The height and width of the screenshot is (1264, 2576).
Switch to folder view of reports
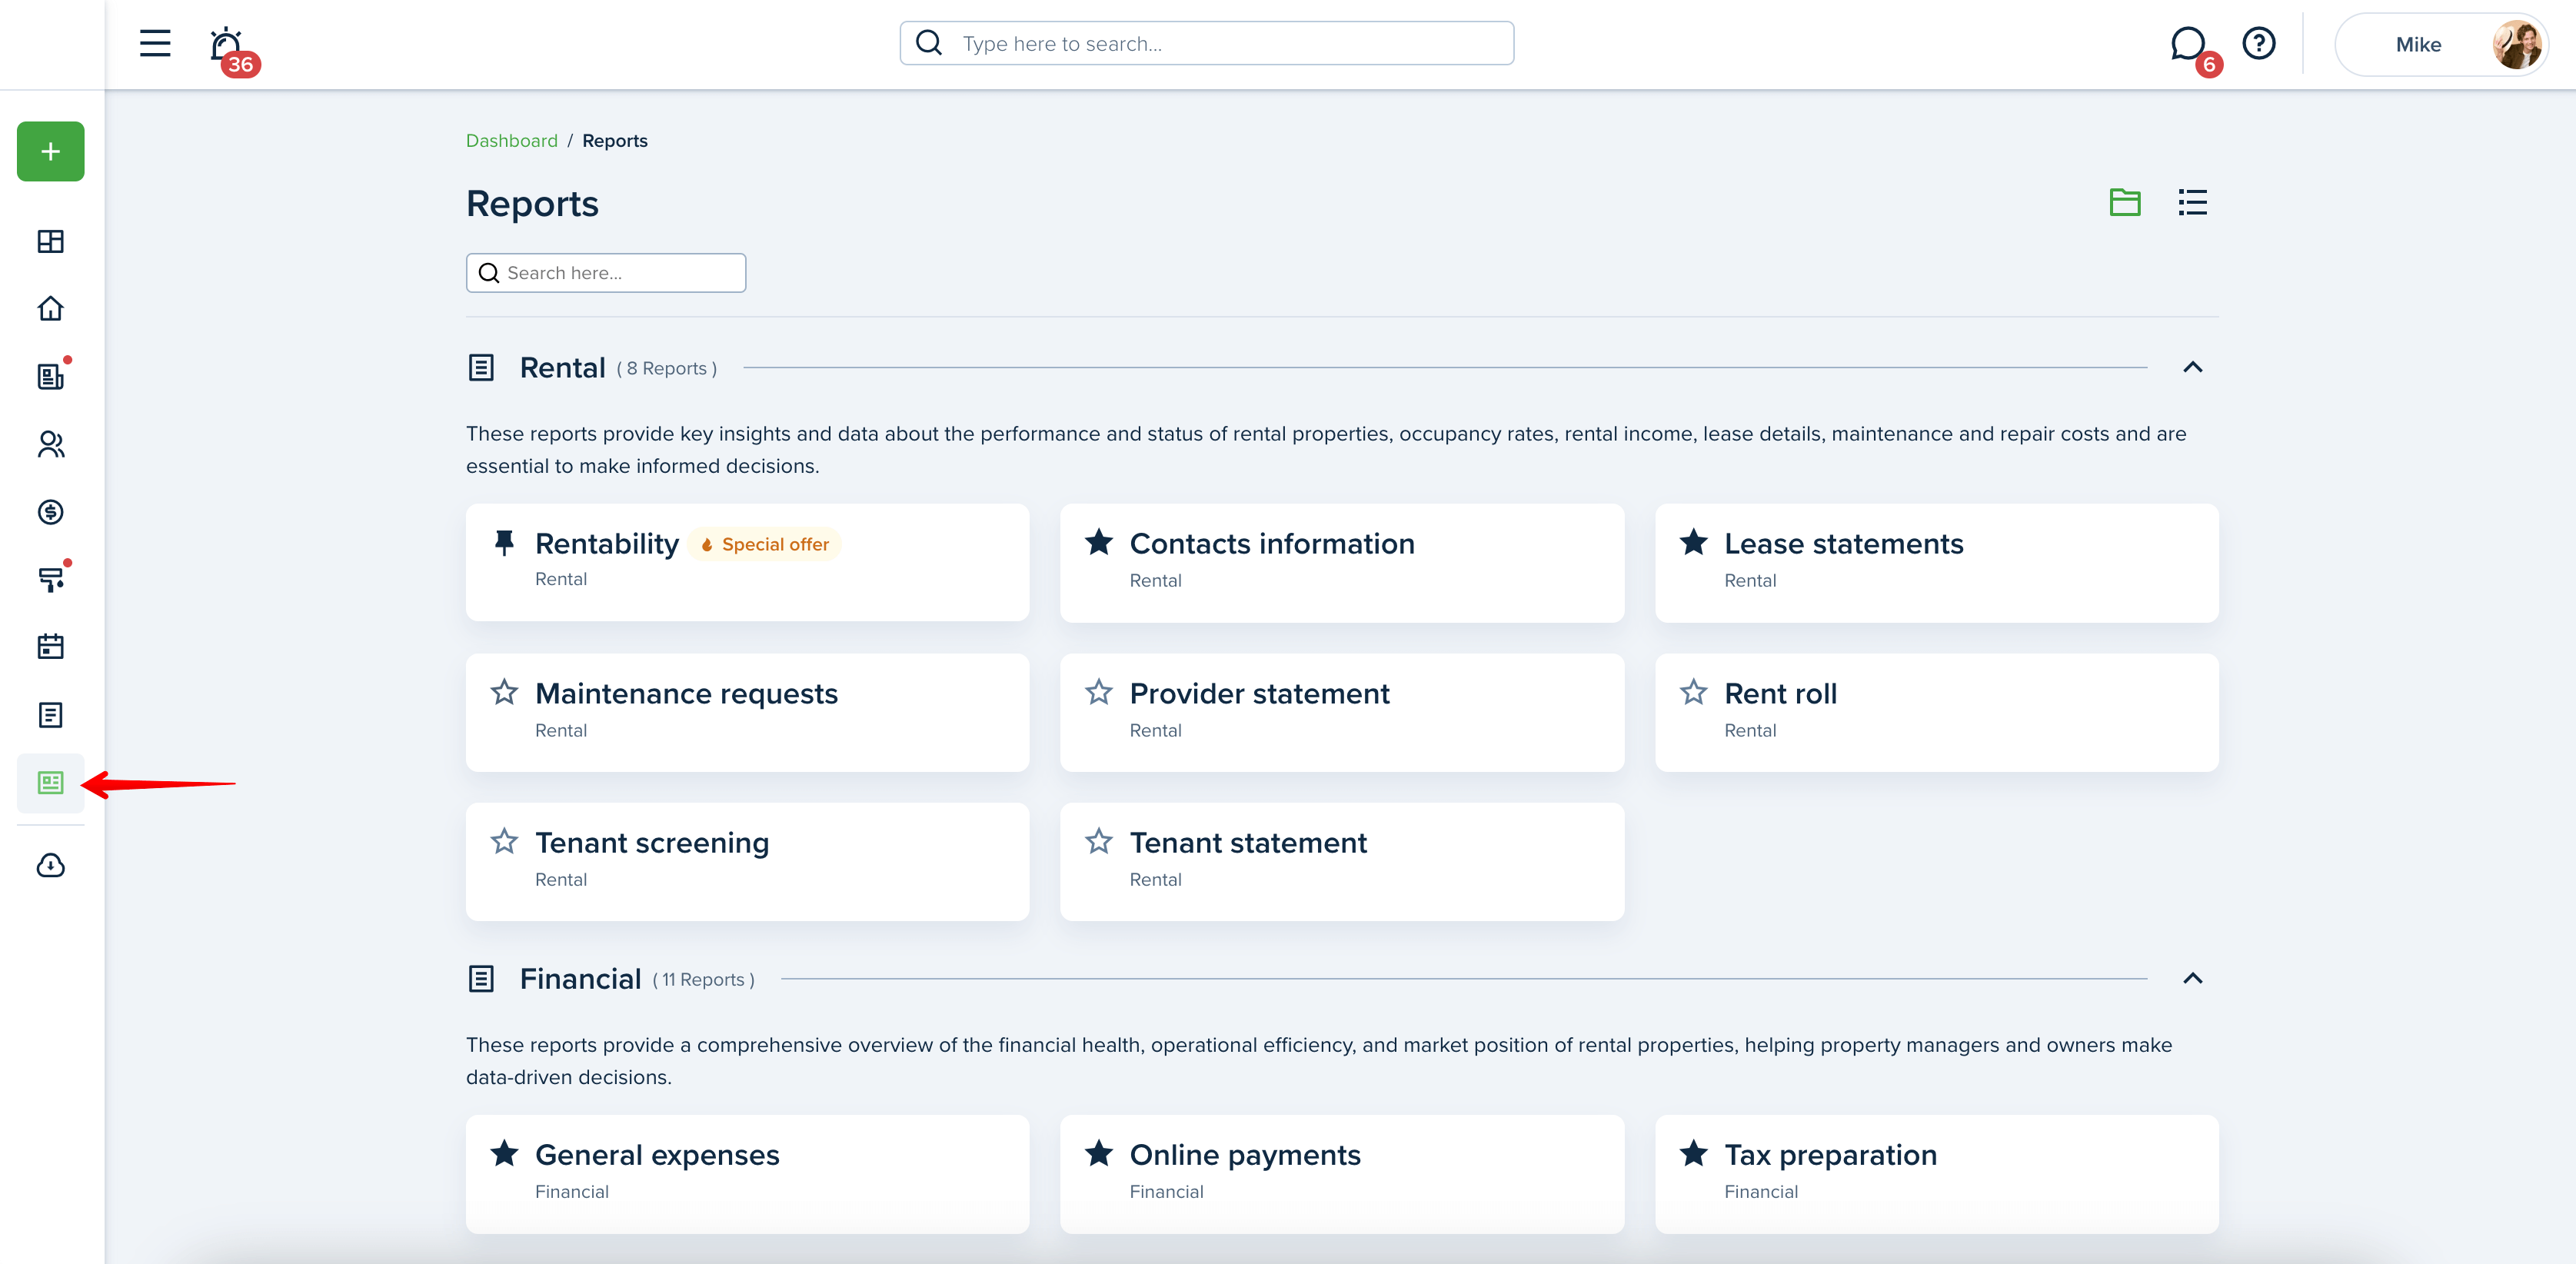(2124, 202)
